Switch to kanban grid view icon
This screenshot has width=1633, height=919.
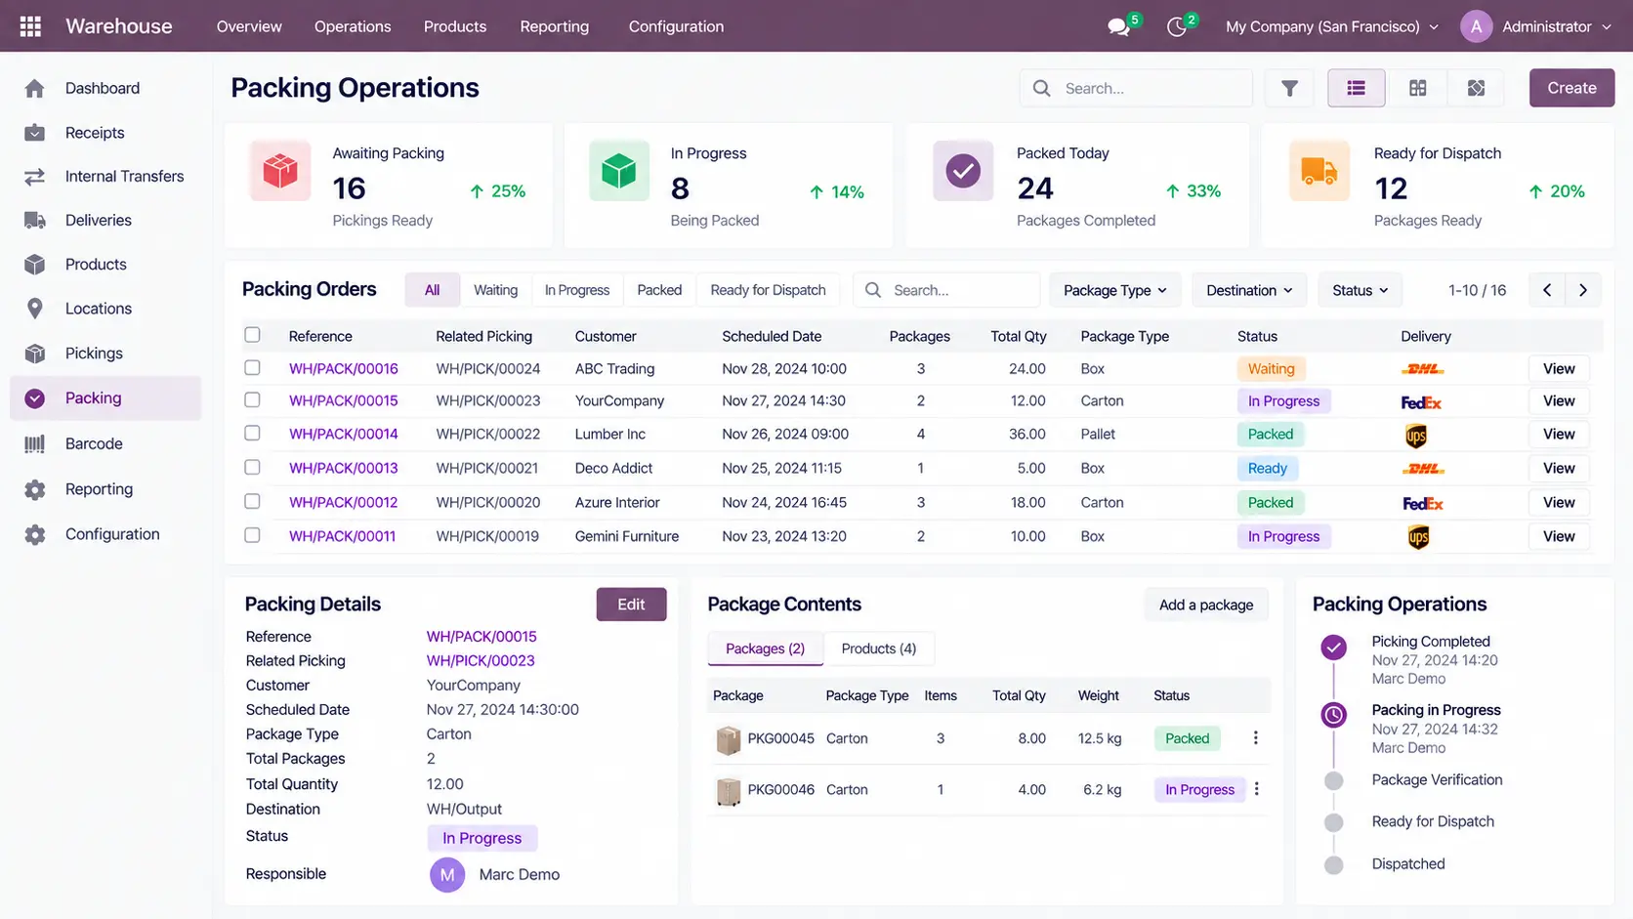click(1417, 88)
